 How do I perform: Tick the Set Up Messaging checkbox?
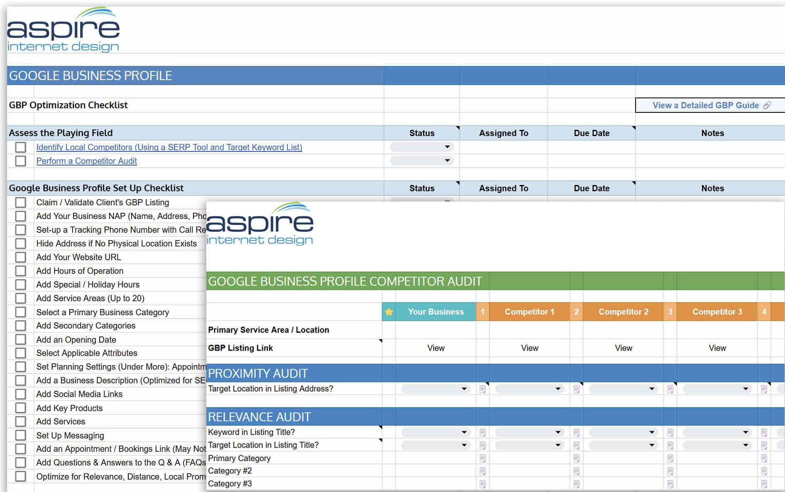pos(20,435)
